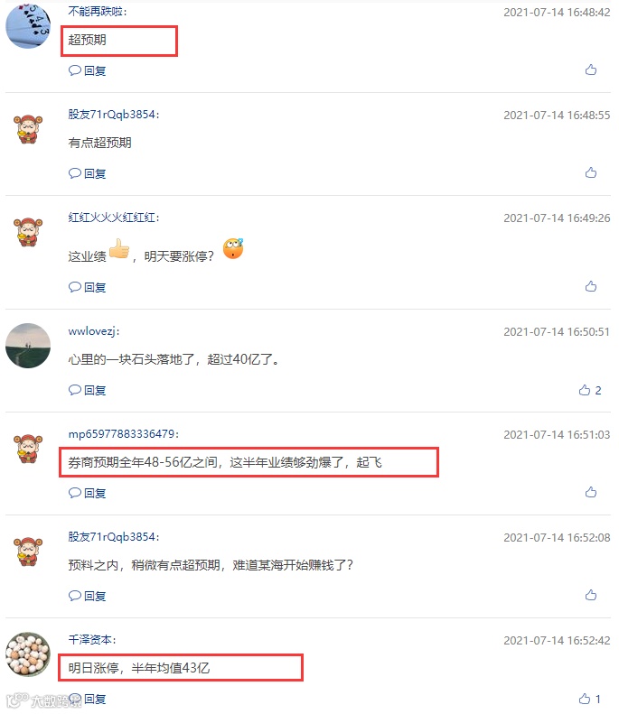The width and height of the screenshot is (619, 714).
Task: Open user profile 不能再跌啦
Action: tap(97, 12)
